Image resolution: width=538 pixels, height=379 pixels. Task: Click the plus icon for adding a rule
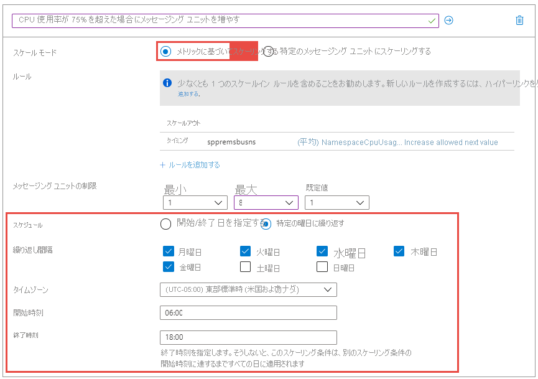[x=162, y=165]
